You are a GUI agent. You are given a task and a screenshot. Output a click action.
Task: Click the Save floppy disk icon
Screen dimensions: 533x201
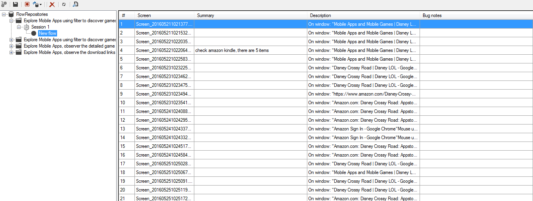click(x=15, y=4)
